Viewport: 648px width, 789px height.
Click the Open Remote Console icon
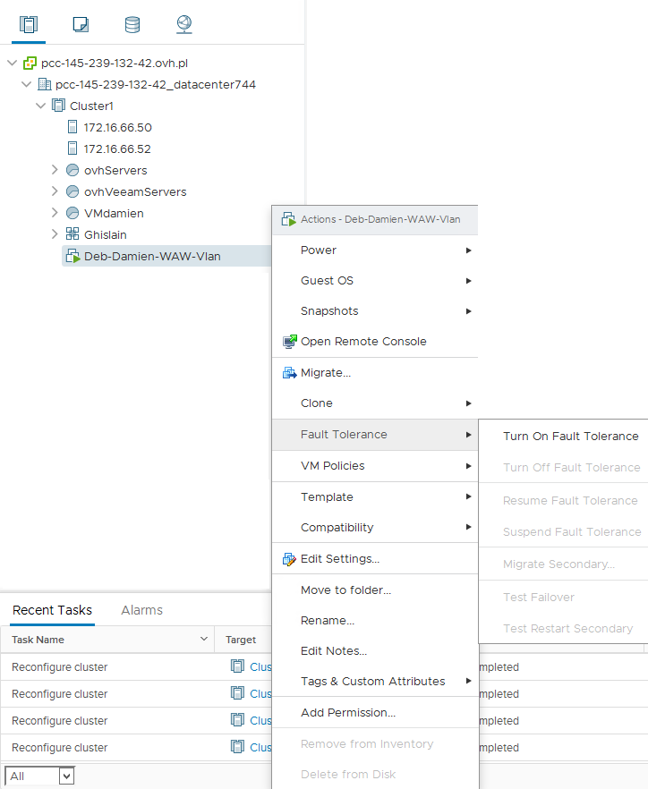pyautogui.click(x=289, y=342)
